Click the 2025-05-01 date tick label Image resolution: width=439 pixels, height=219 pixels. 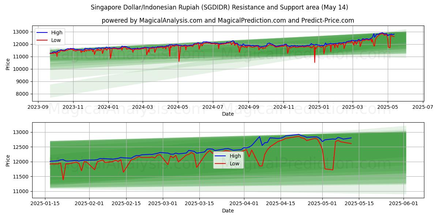click(x=322, y=204)
